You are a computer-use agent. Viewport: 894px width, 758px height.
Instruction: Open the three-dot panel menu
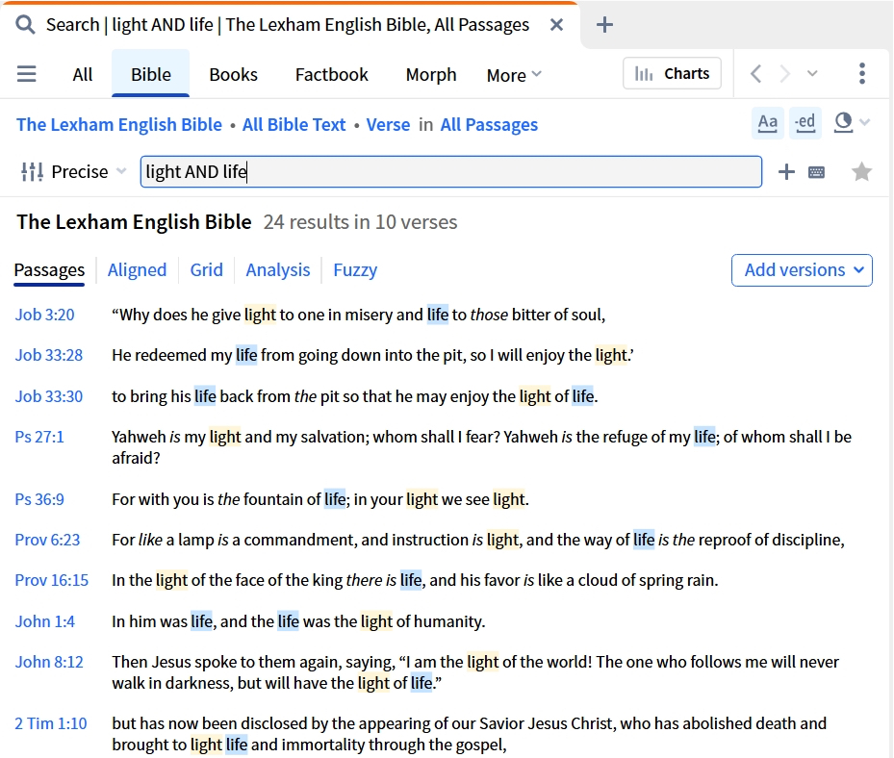pos(862,73)
